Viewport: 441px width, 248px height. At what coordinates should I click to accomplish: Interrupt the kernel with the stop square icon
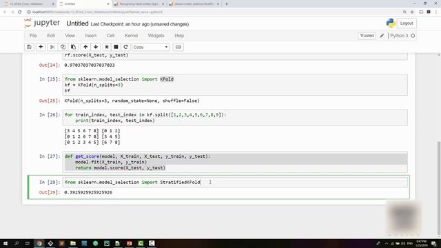pos(116,47)
